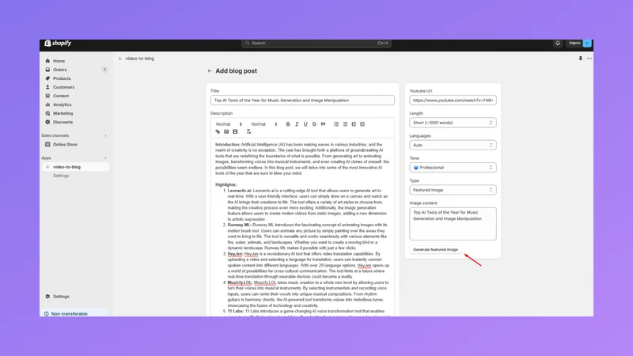Screen dimensions: 633x356
Task: Click the blog Title input field
Action: pos(302,100)
